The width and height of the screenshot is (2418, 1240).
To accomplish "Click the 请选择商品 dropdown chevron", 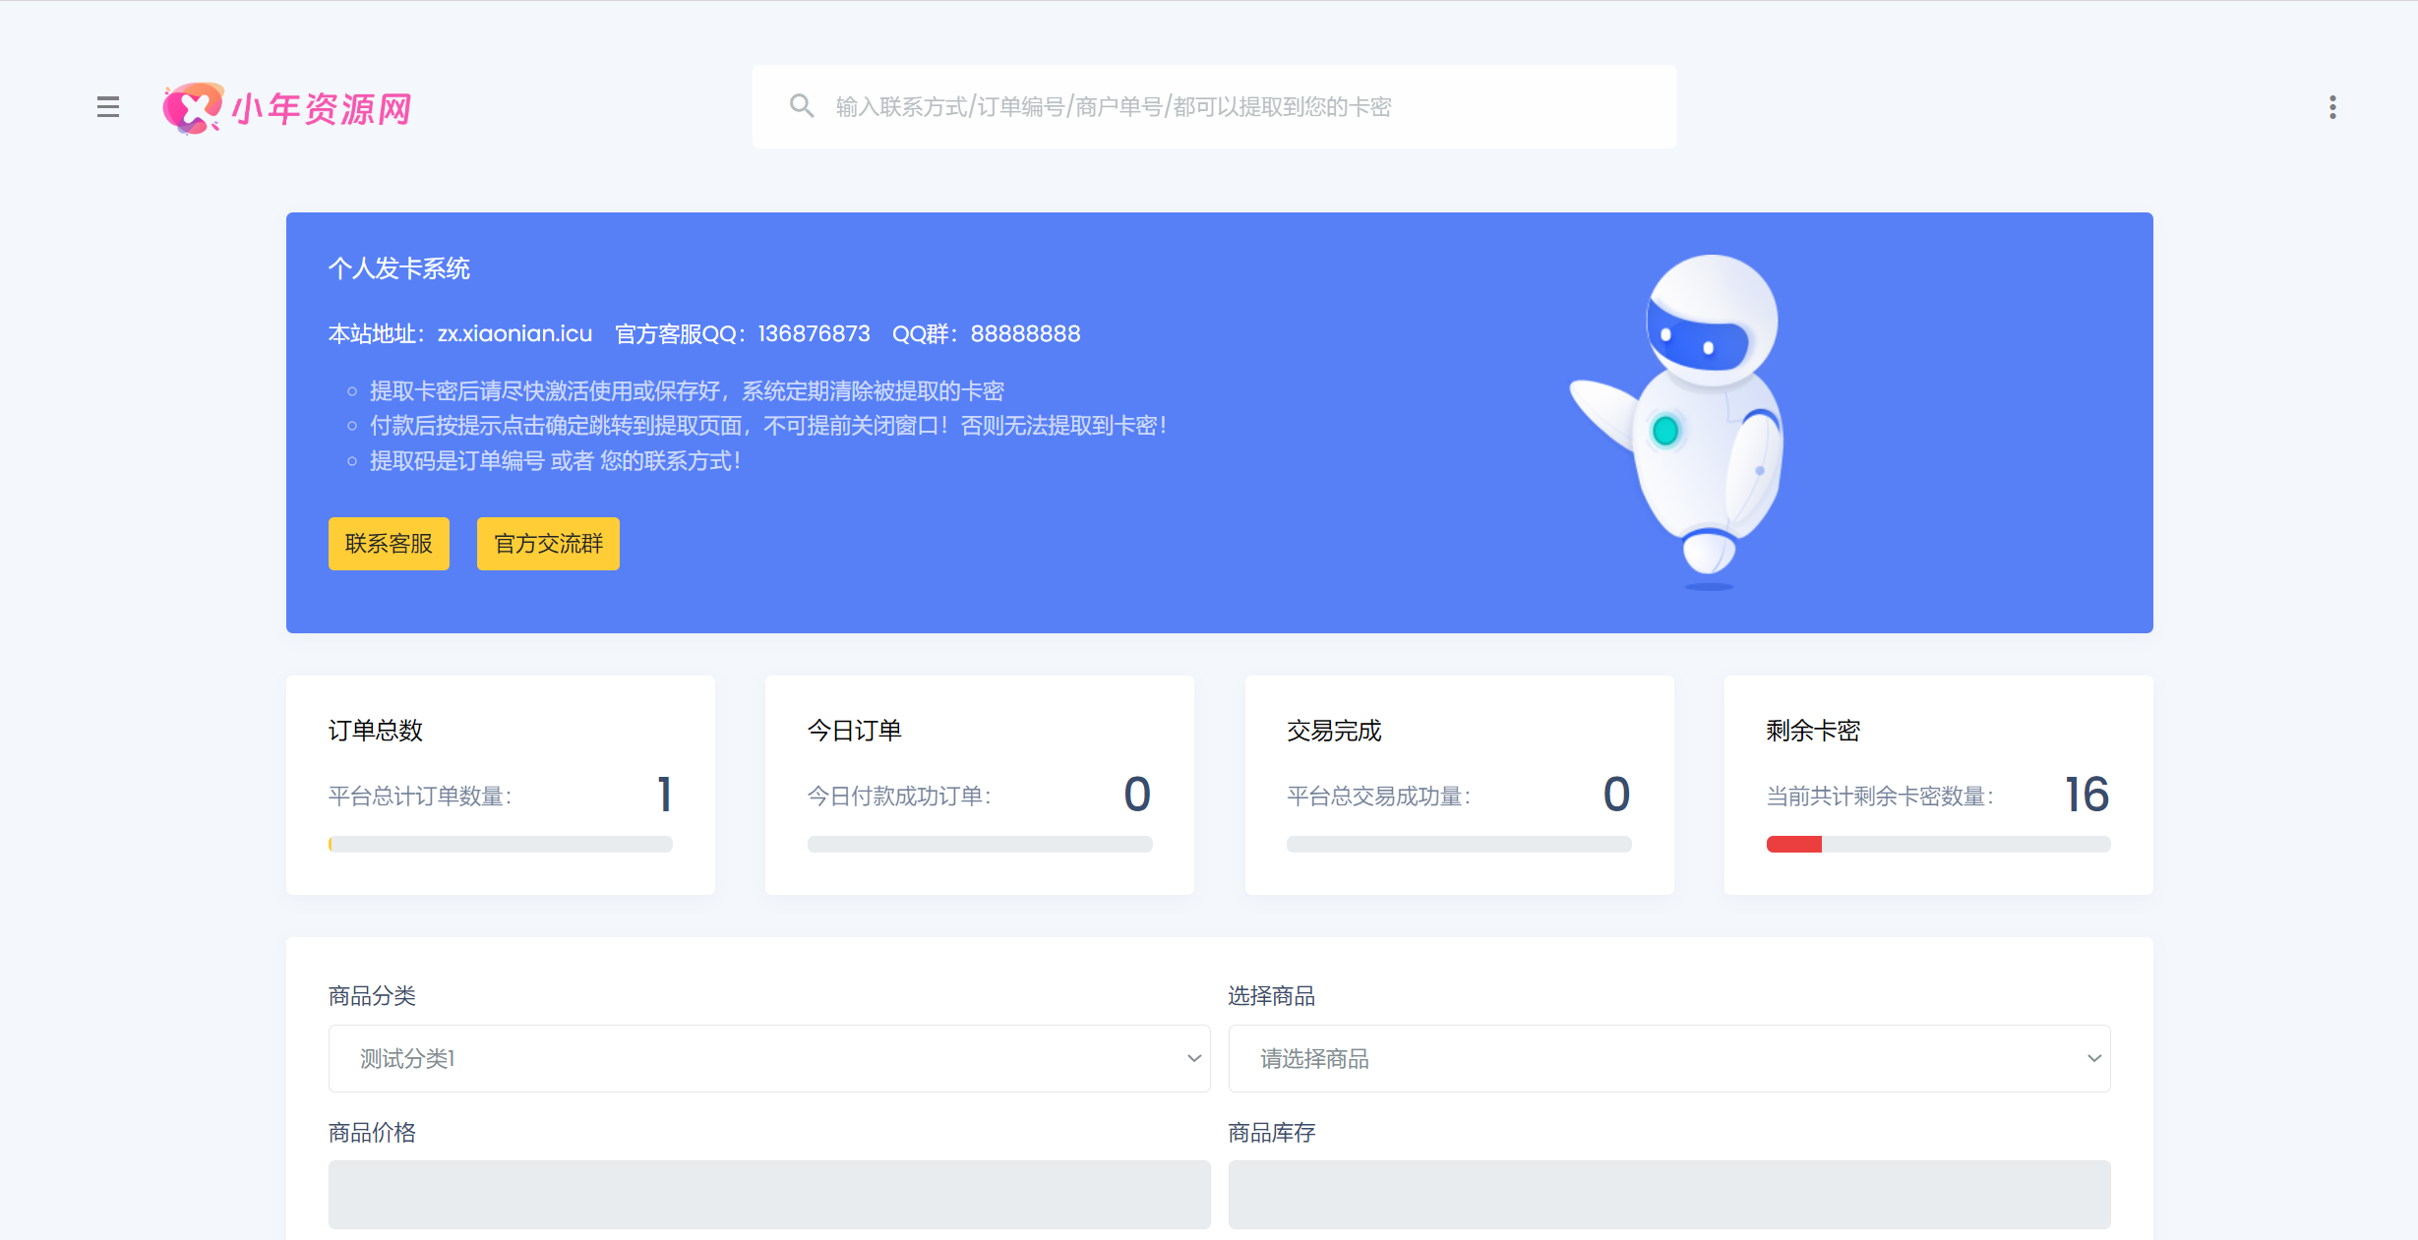I will pos(2093,1058).
